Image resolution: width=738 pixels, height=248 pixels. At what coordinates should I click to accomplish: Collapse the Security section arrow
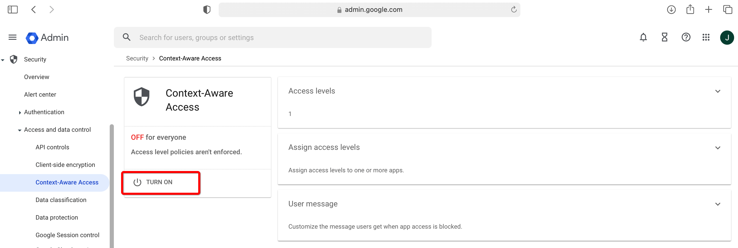coord(3,60)
